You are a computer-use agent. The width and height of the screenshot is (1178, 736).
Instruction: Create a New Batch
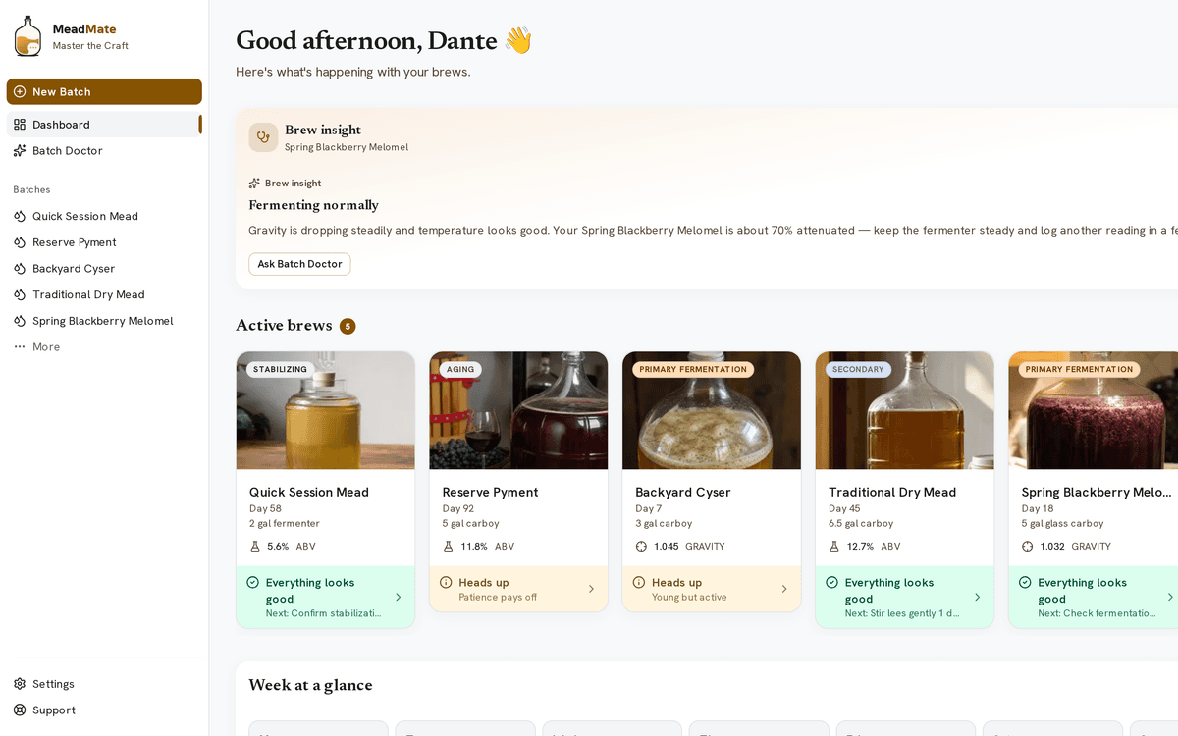pyautogui.click(x=104, y=91)
